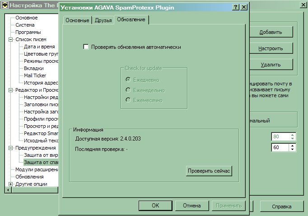Enable Проверять обновления автоматически checkbox
The width and height of the screenshot is (308, 216).
(x=86, y=47)
